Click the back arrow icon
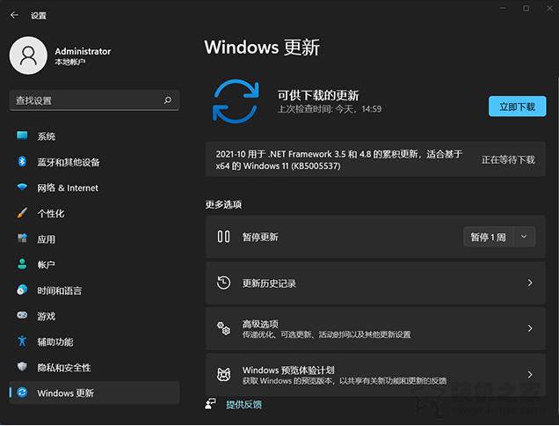 pos(14,15)
